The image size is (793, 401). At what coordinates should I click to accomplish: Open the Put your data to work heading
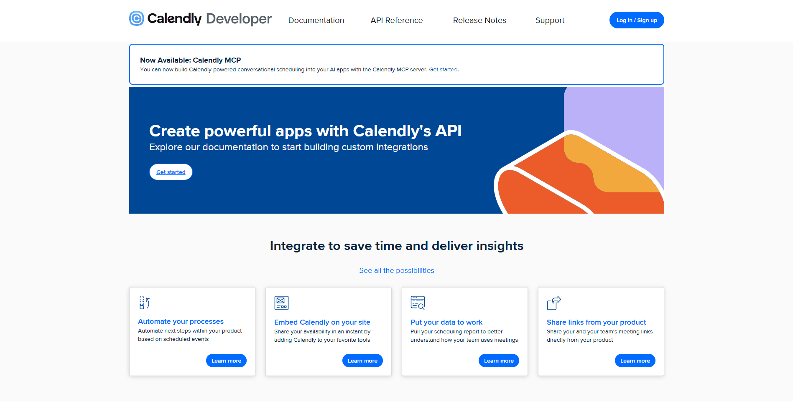[446, 322]
